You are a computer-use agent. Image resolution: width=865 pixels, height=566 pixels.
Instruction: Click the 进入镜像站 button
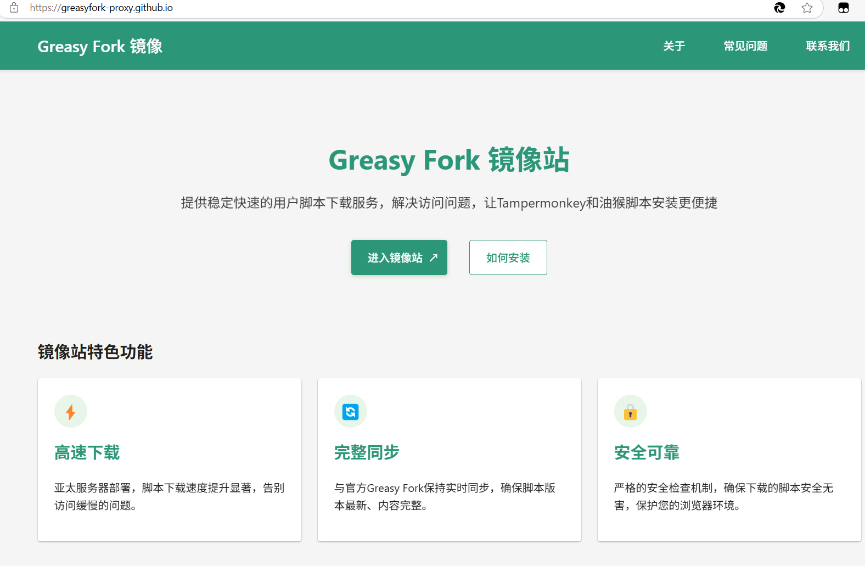(x=399, y=257)
